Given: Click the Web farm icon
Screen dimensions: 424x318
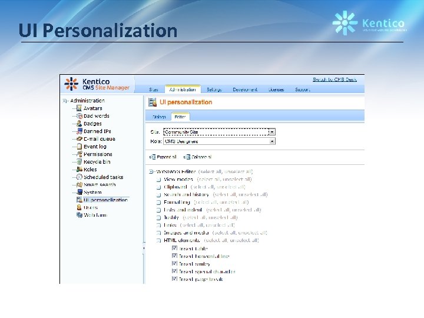Looking at the screenshot, I should tap(79, 215).
